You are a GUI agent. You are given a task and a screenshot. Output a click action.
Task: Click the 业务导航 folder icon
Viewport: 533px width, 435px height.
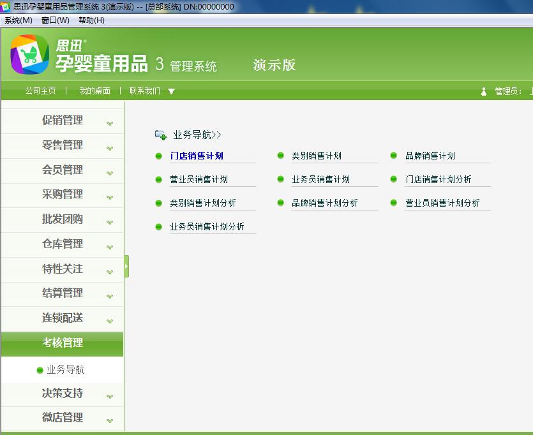tap(160, 135)
